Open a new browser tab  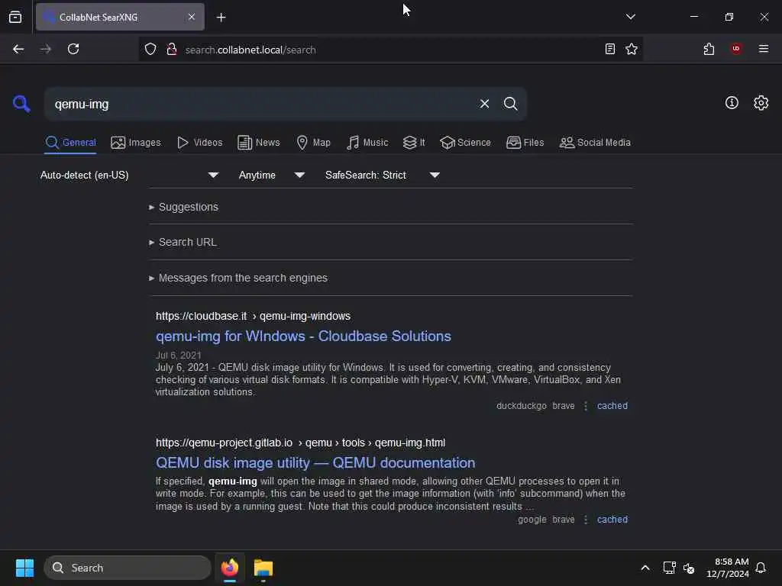click(221, 18)
